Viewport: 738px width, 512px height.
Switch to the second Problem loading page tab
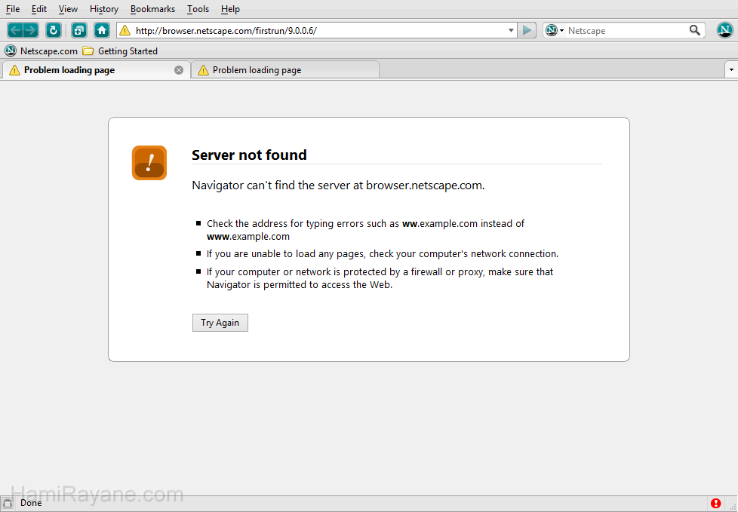[284, 70]
